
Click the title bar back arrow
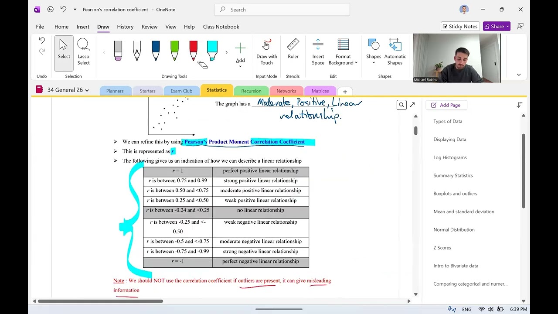pos(50,9)
